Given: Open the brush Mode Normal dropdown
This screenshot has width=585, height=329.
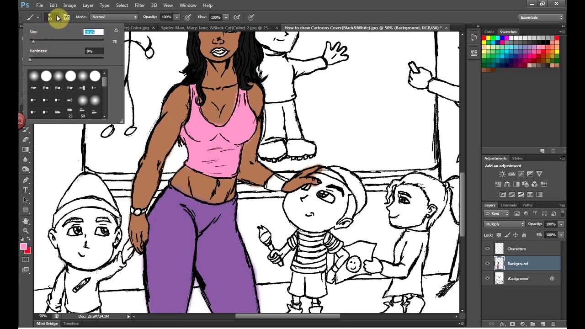Looking at the screenshot, I should (x=113, y=17).
